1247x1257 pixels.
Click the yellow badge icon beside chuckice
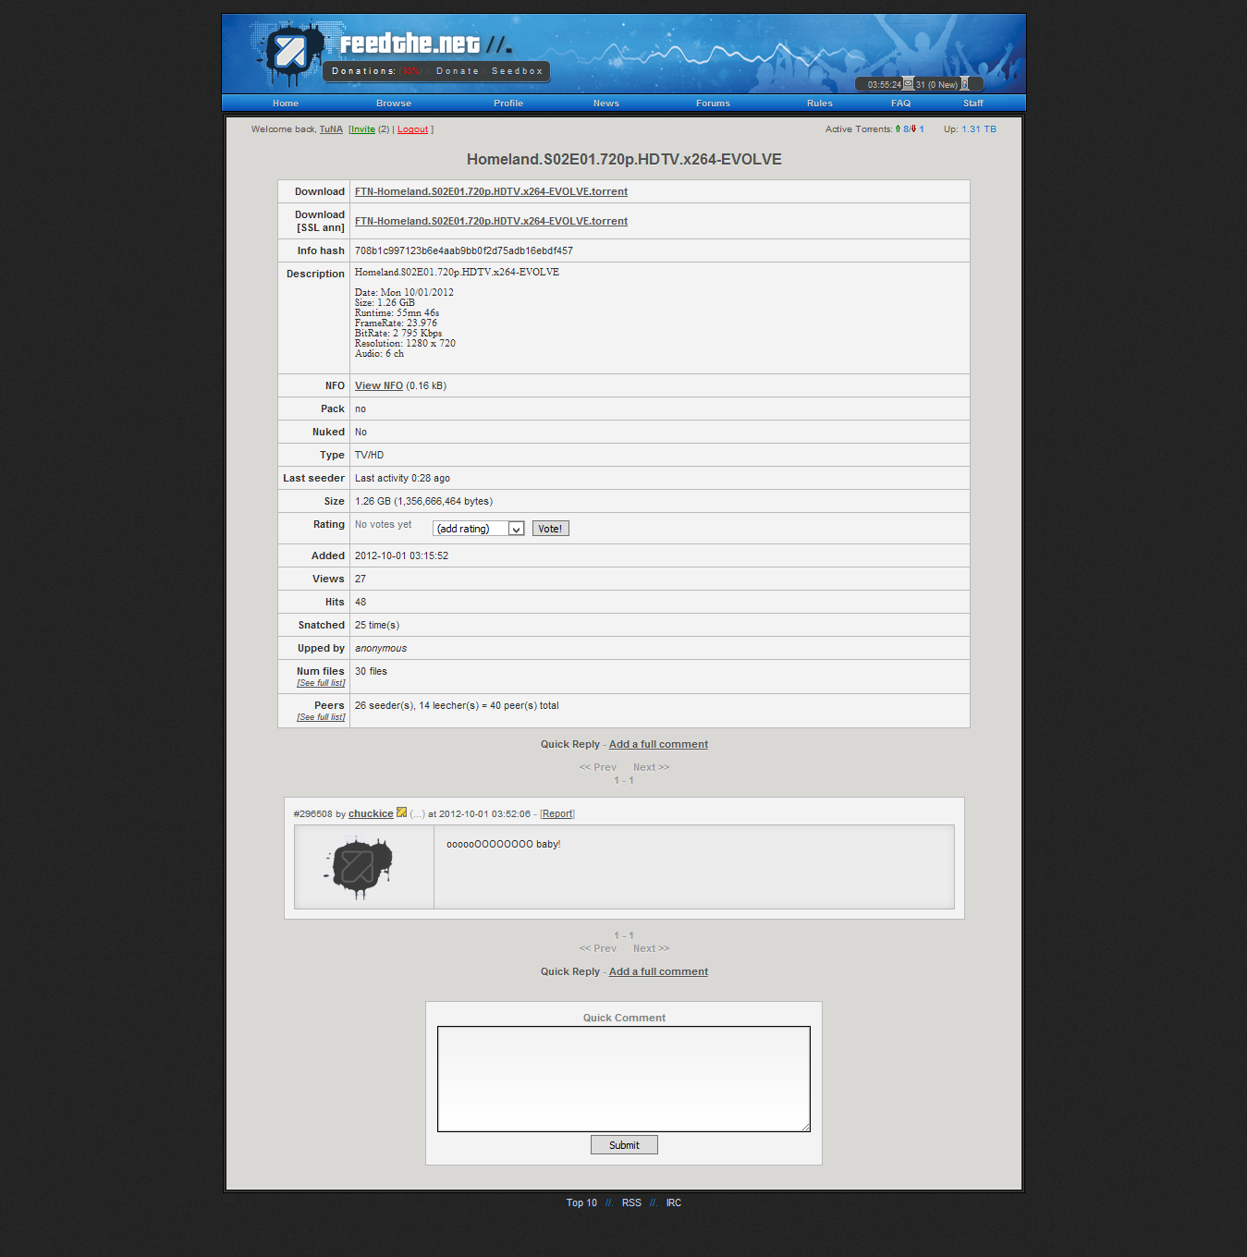point(401,812)
